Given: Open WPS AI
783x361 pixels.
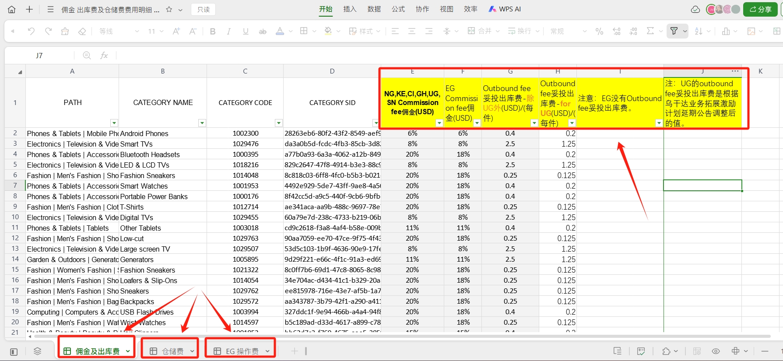Looking at the screenshot, I should (x=505, y=9).
